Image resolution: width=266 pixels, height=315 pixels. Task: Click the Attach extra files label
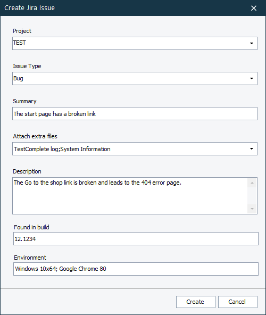tap(35, 136)
